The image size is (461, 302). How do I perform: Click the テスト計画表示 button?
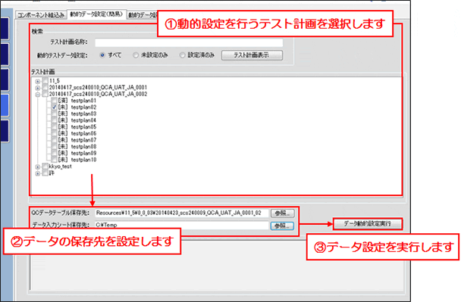tap(252, 55)
